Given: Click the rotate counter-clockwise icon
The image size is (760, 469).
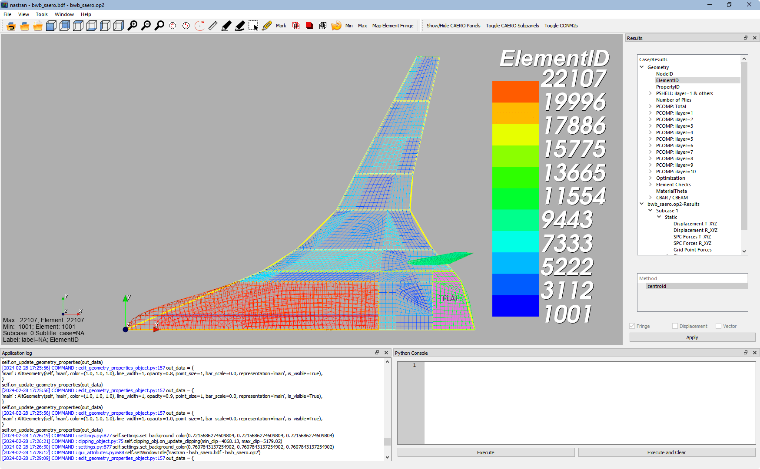Looking at the screenshot, I should tap(186, 26).
